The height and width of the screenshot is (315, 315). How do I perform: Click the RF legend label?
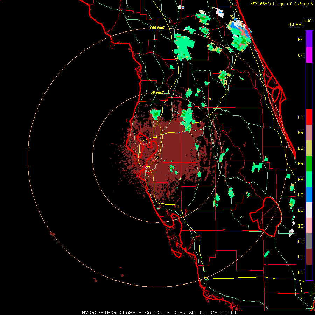click(300, 39)
